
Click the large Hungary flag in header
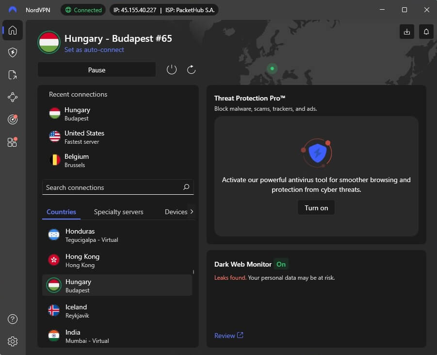pyautogui.click(x=49, y=42)
